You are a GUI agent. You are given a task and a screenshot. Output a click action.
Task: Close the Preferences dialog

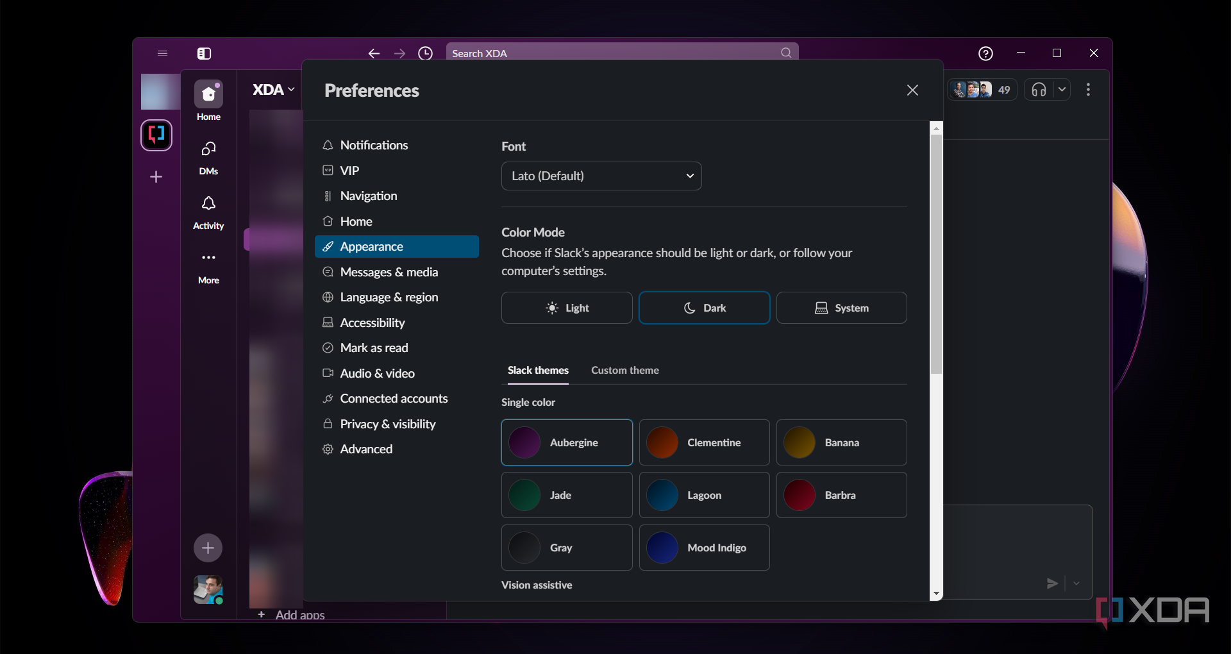click(x=912, y=90)
